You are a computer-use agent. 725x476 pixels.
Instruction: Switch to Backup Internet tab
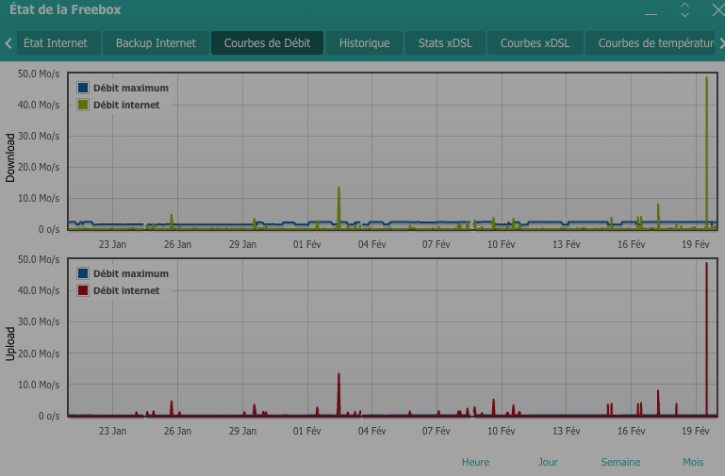[156, 43]
